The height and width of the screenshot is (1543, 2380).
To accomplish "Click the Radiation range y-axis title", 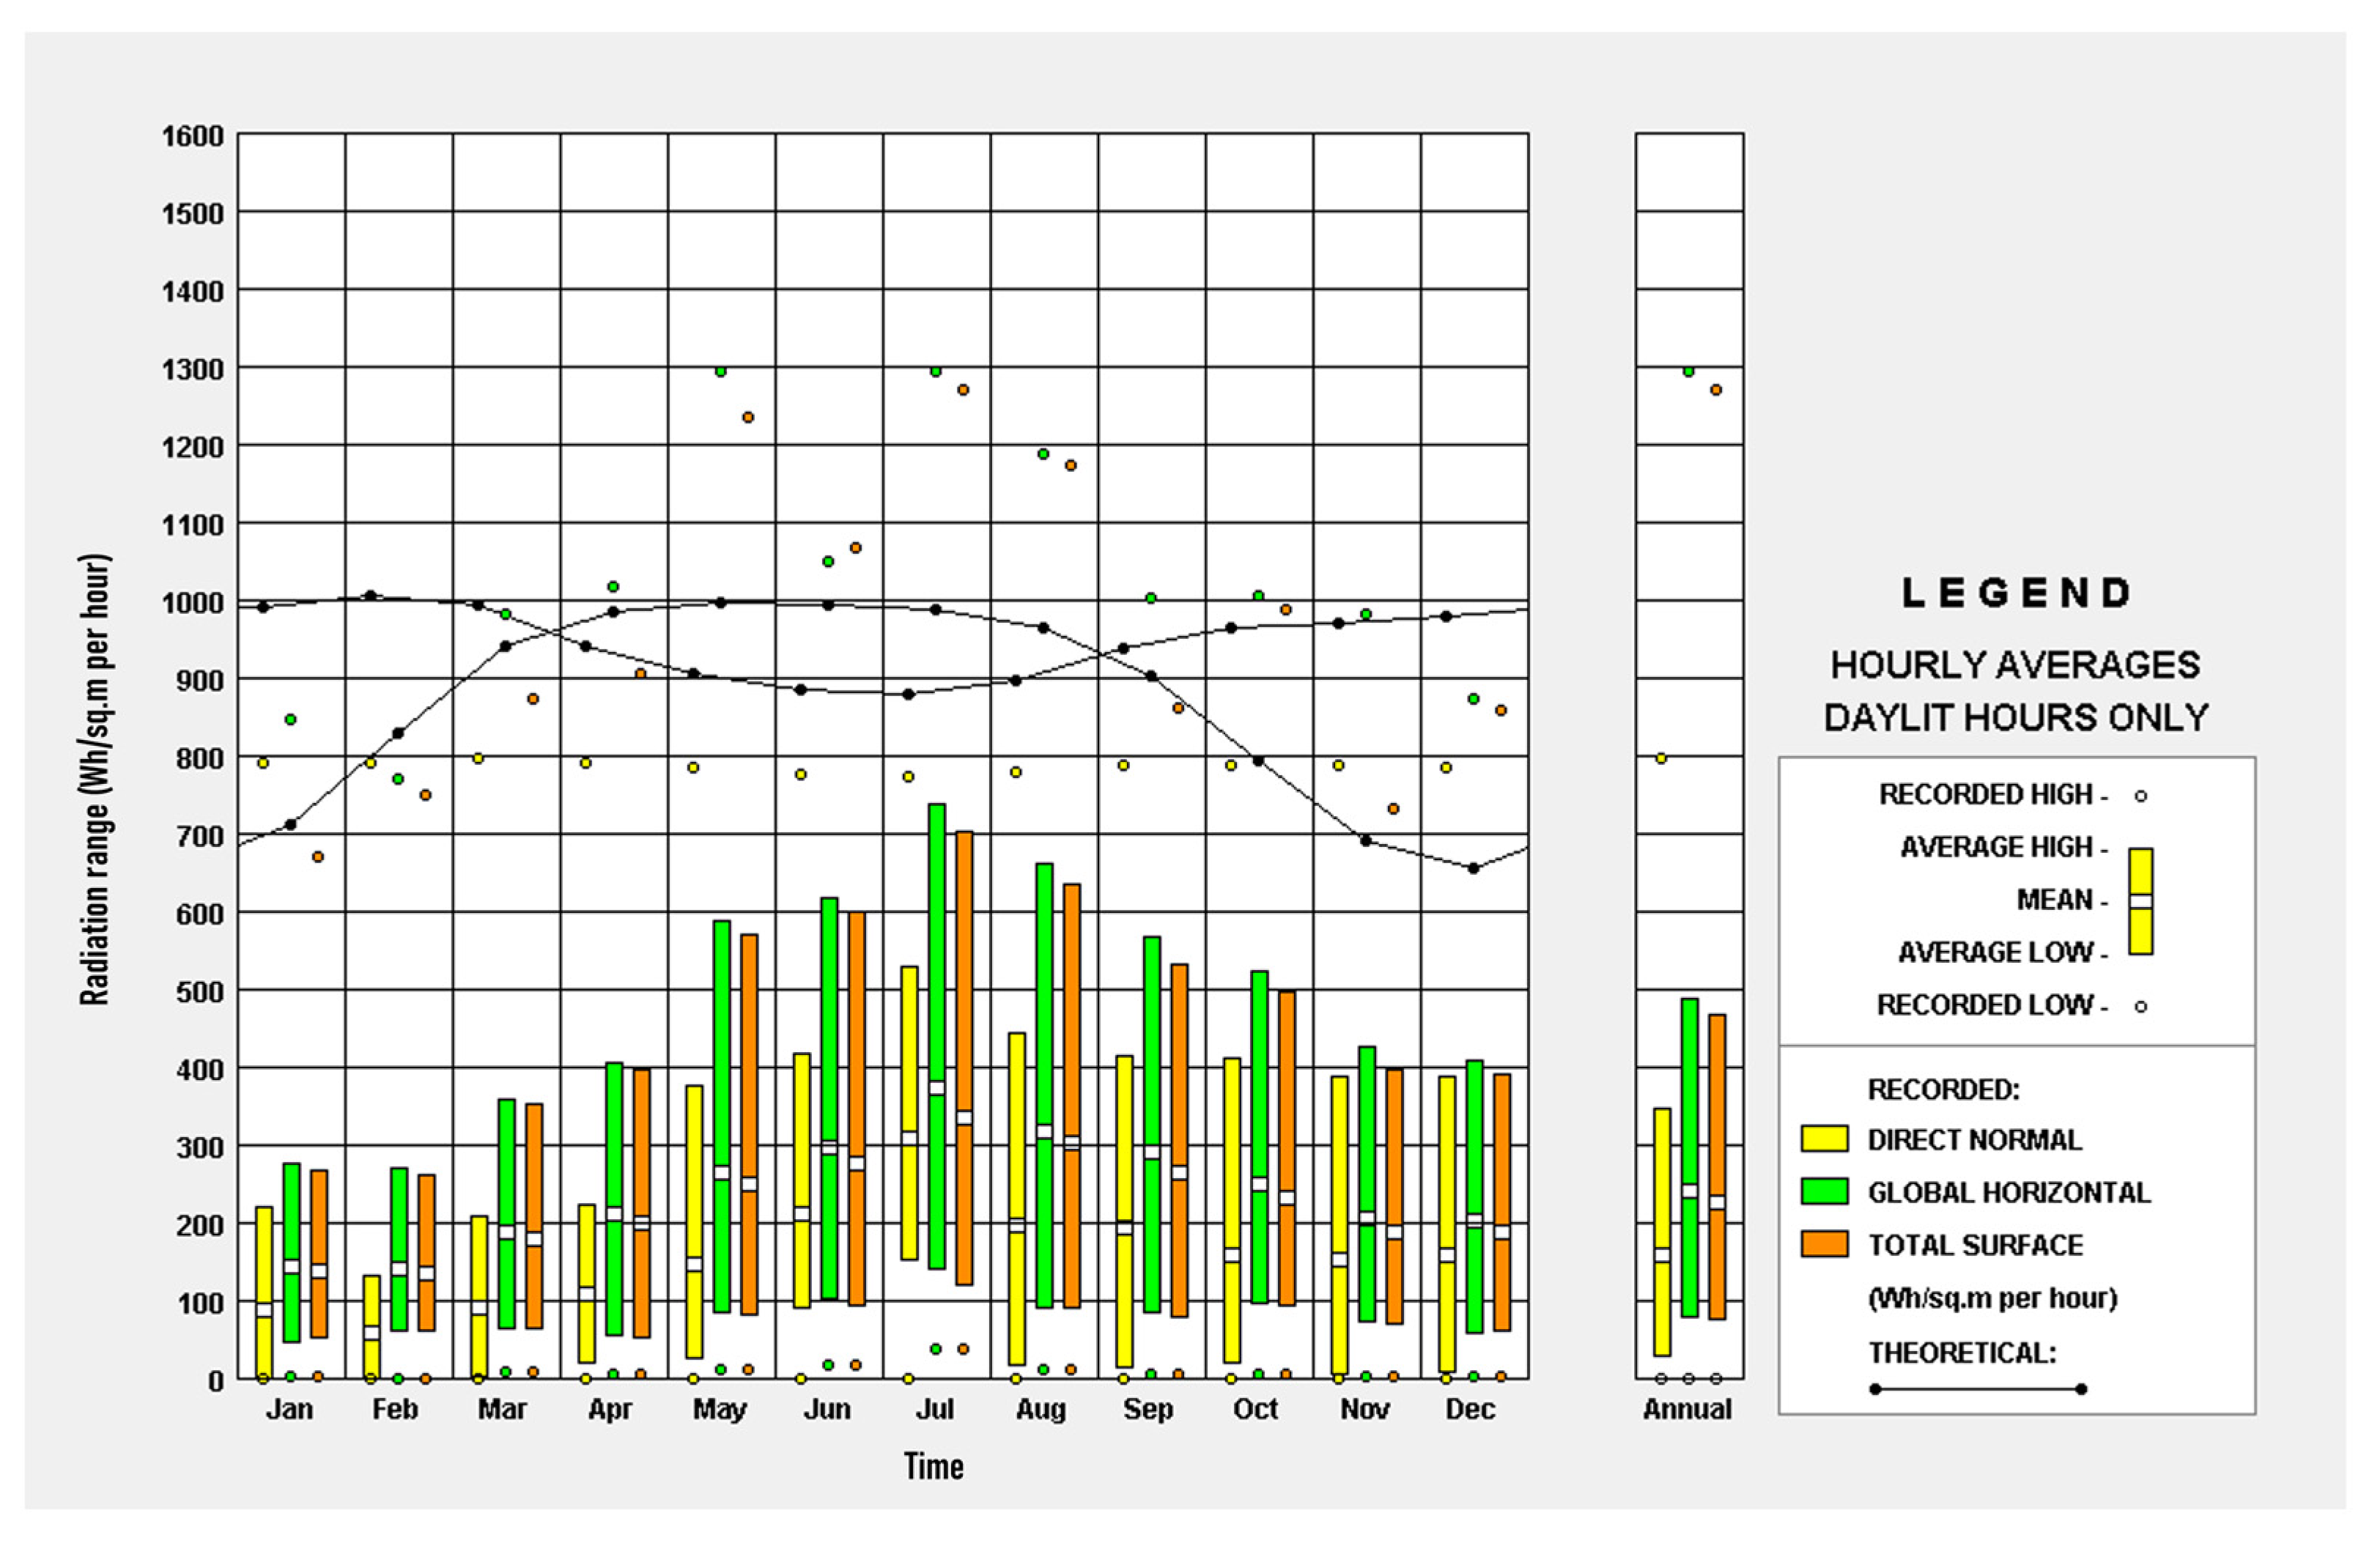I will [96, 780].
